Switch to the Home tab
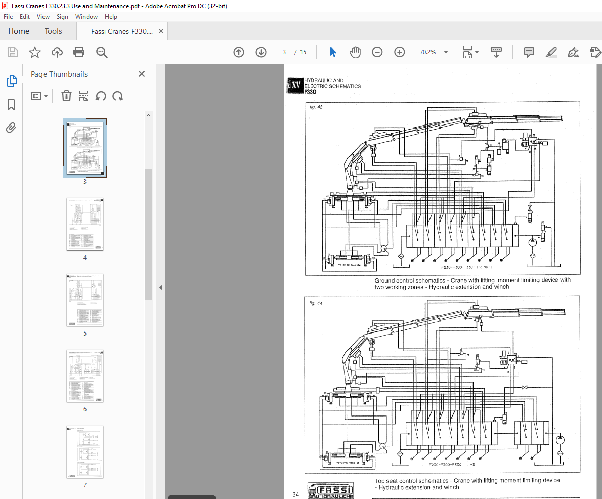The image size is (602, 499). pyautogui.click(x=19, y=31)
